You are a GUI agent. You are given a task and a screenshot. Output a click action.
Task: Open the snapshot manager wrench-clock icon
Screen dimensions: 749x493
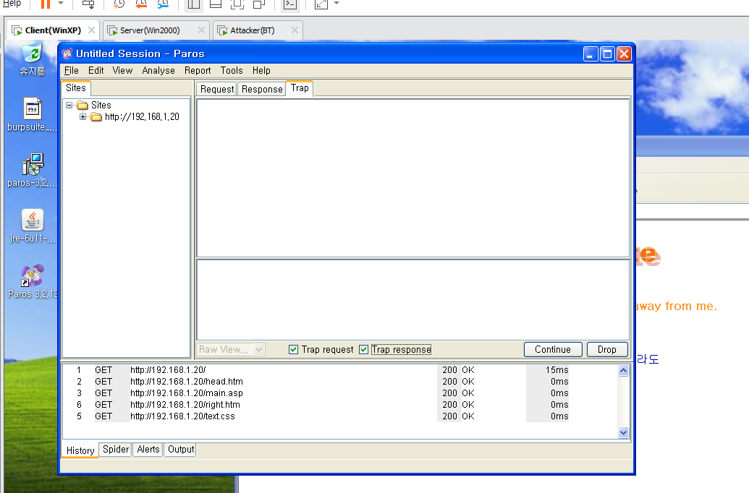[x=163, y=4]
